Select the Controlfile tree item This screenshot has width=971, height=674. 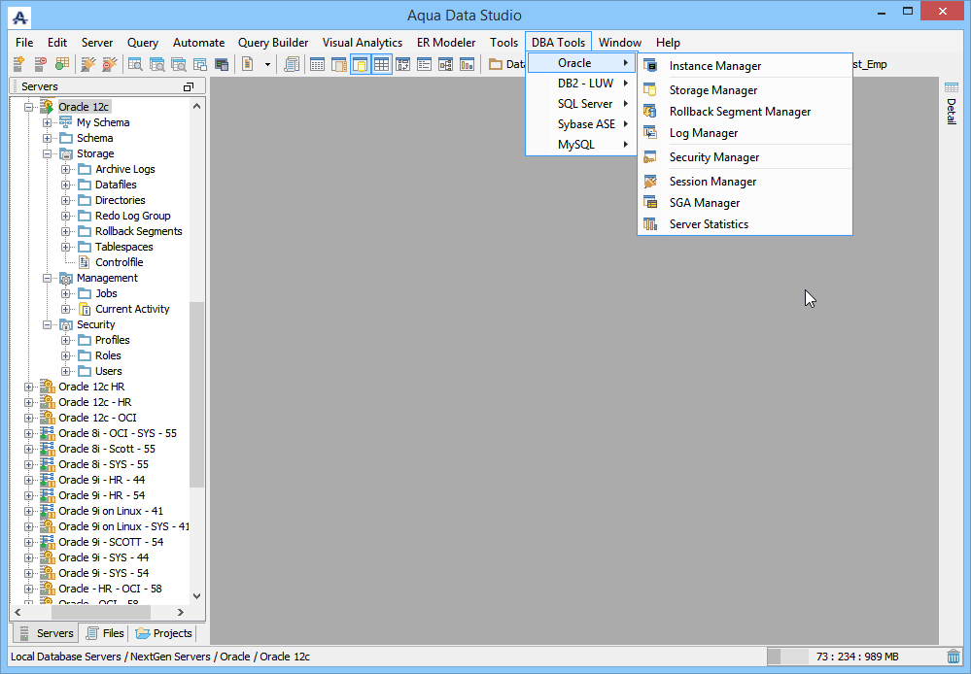point(119,262)
